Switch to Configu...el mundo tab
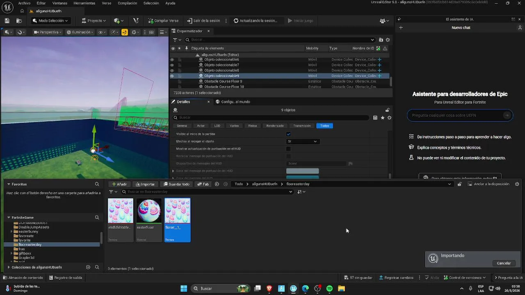This screenshot has width=525, height=295. [x=233, y=102]
